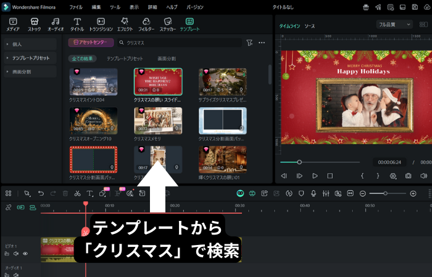432x277 pixels.
Task: Open the template filter options funnel icon
Action: 249,42
